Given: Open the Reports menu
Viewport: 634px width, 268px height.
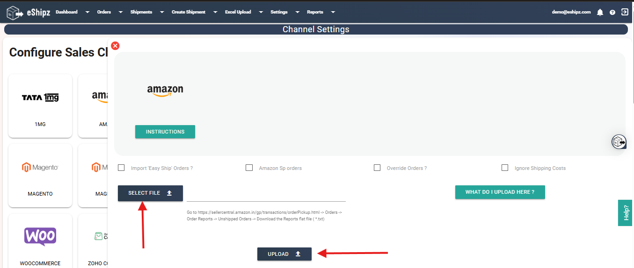Looking at the screenshot, I should point(315,12).
